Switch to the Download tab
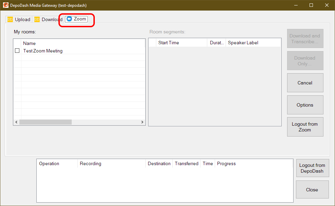The image size is (335, 206). 48,19
